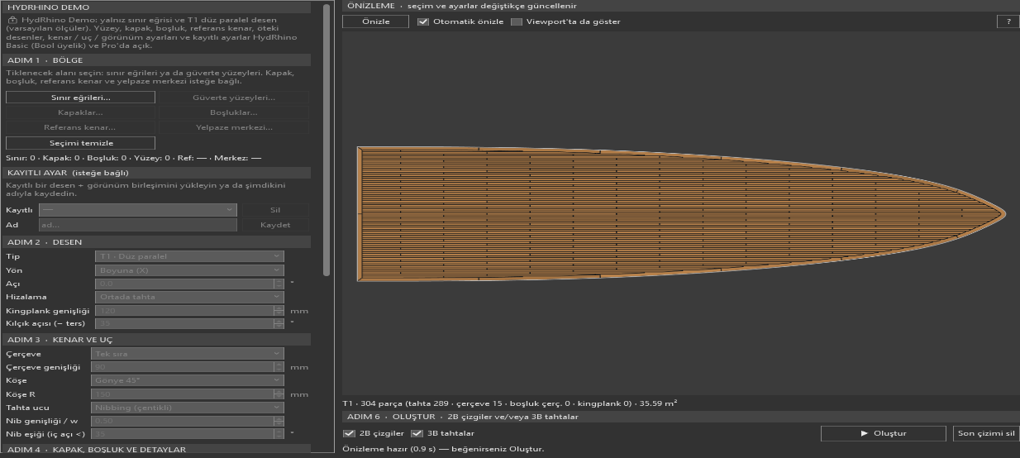Screen dimensions: 1020x458
Task: Click the KAYITLI AYAR section header
Action: 157,173
